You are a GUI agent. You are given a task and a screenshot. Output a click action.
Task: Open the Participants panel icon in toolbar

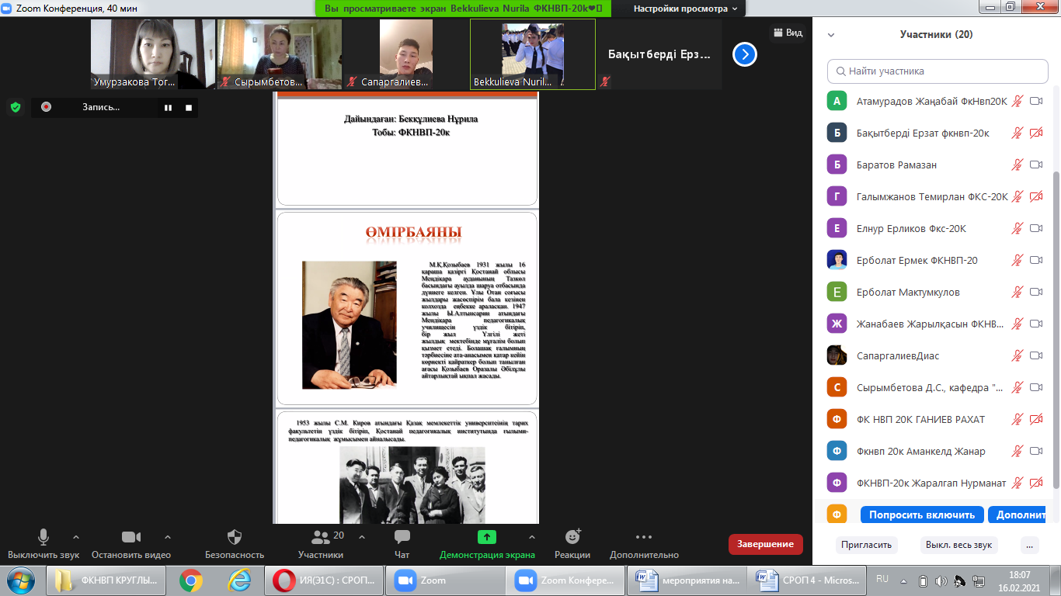[320, 537]
